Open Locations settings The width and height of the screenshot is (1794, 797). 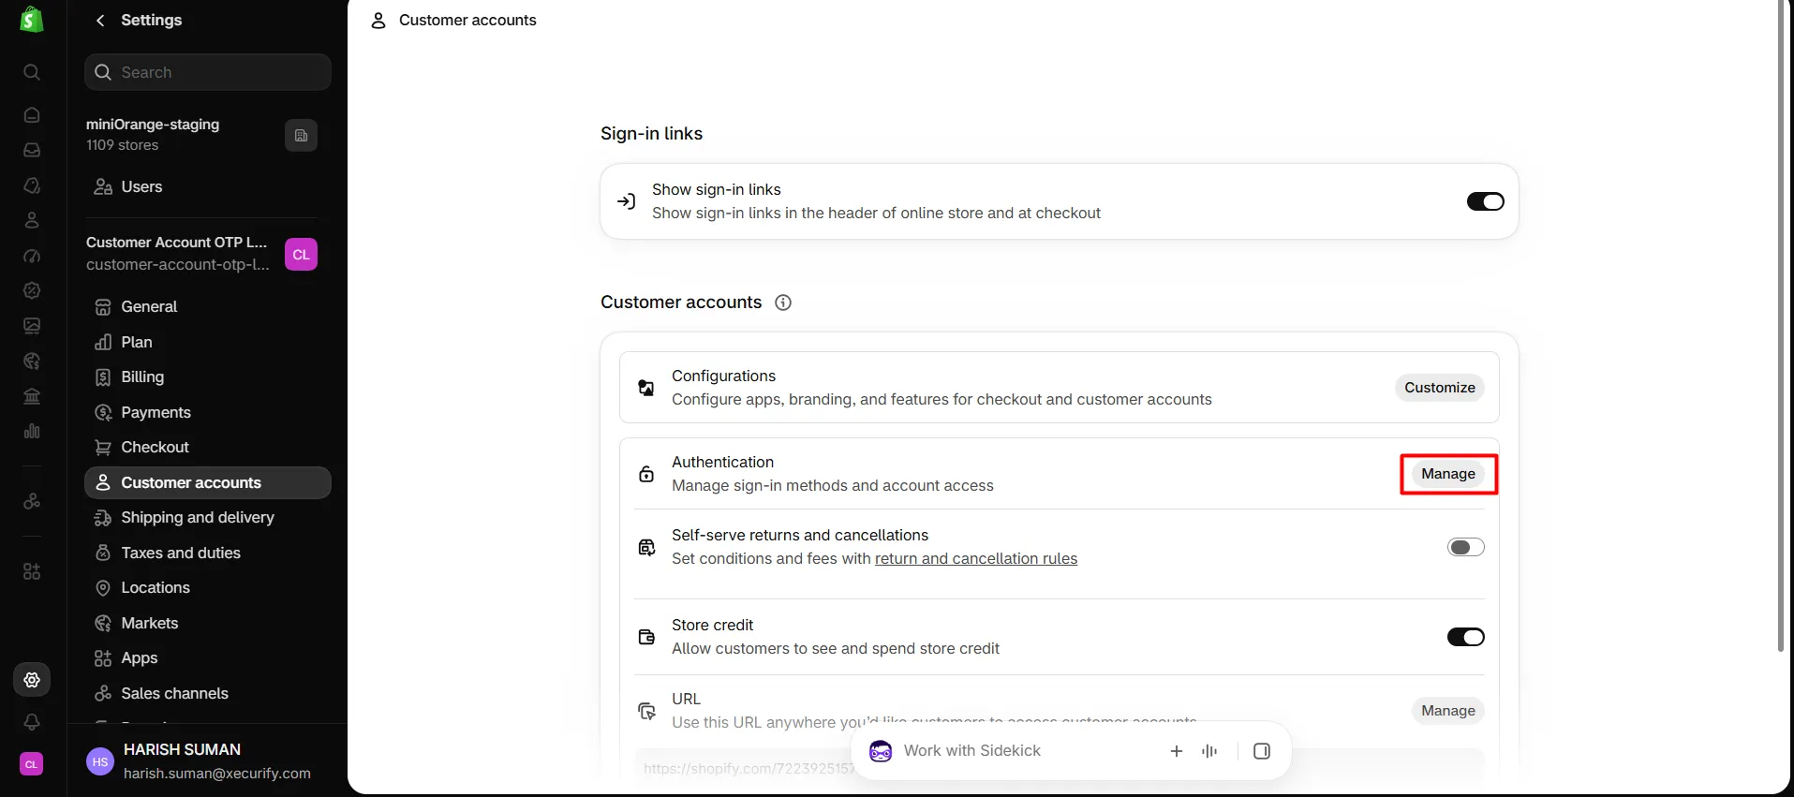(x=207, y=588)
